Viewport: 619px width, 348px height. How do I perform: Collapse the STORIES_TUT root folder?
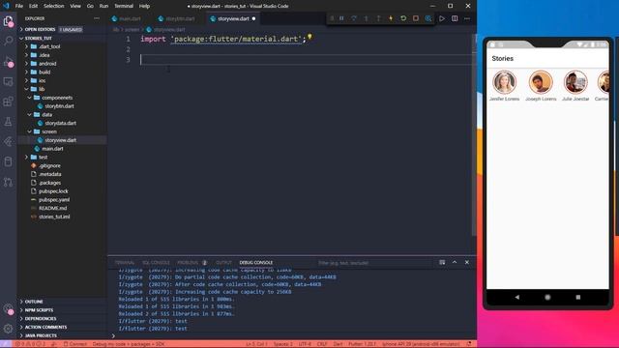[39, 38]
